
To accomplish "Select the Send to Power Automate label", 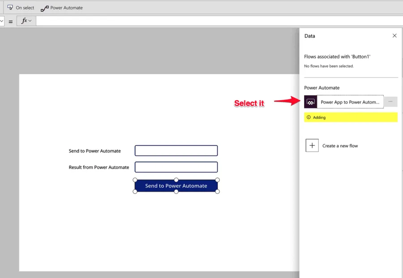I will pos(95,151).
